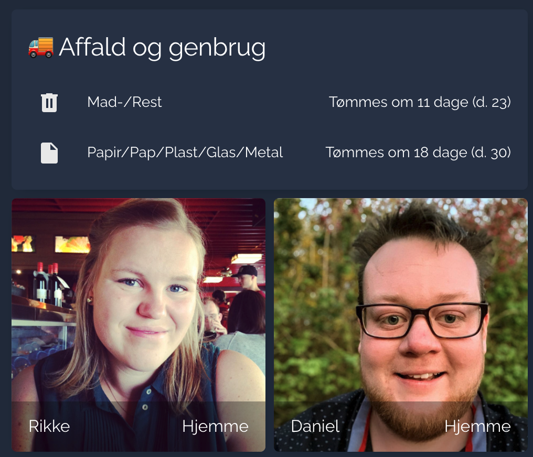Click the trash can icon for Mad-/Rest

click(49, 102)
